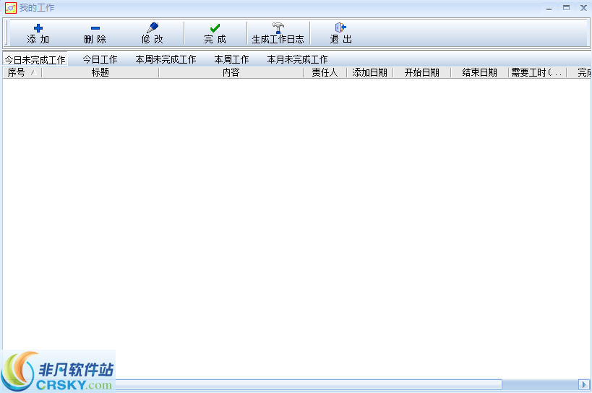Viewport: 592px width, 393px height.
Task: Click the 标题 column header
Action: click(x=100, y=72)
